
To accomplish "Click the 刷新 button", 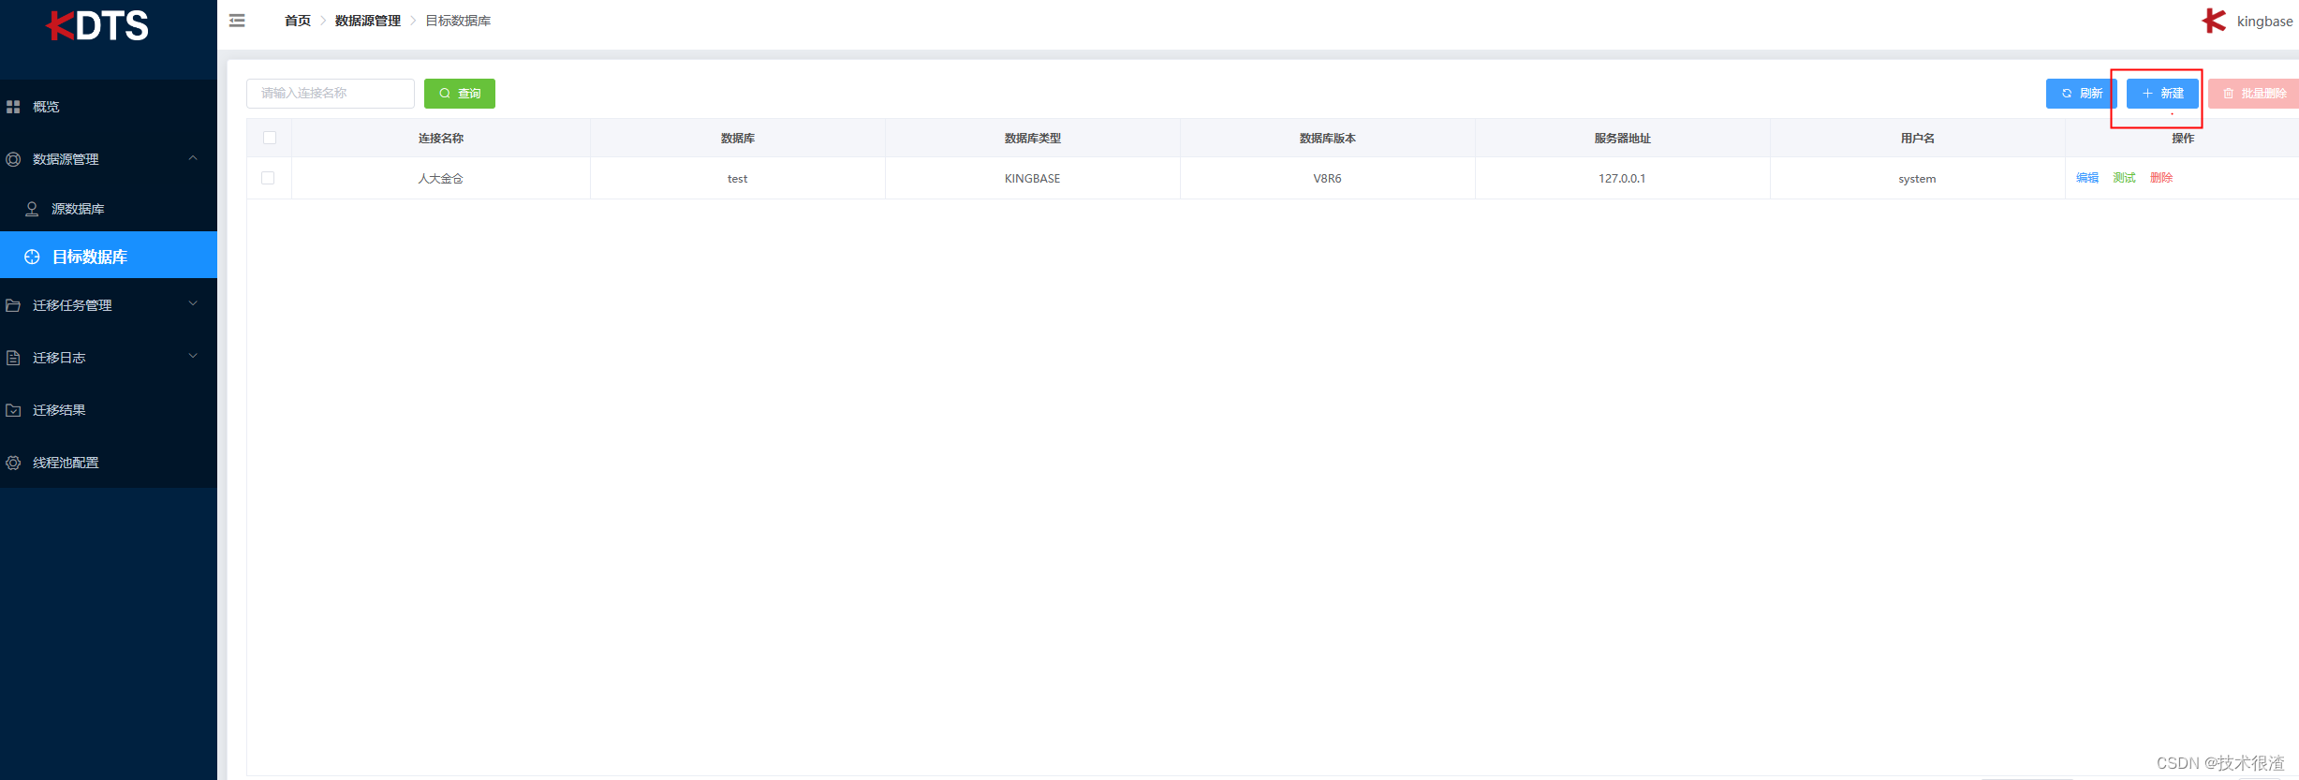I will [x=2081, y=94].
